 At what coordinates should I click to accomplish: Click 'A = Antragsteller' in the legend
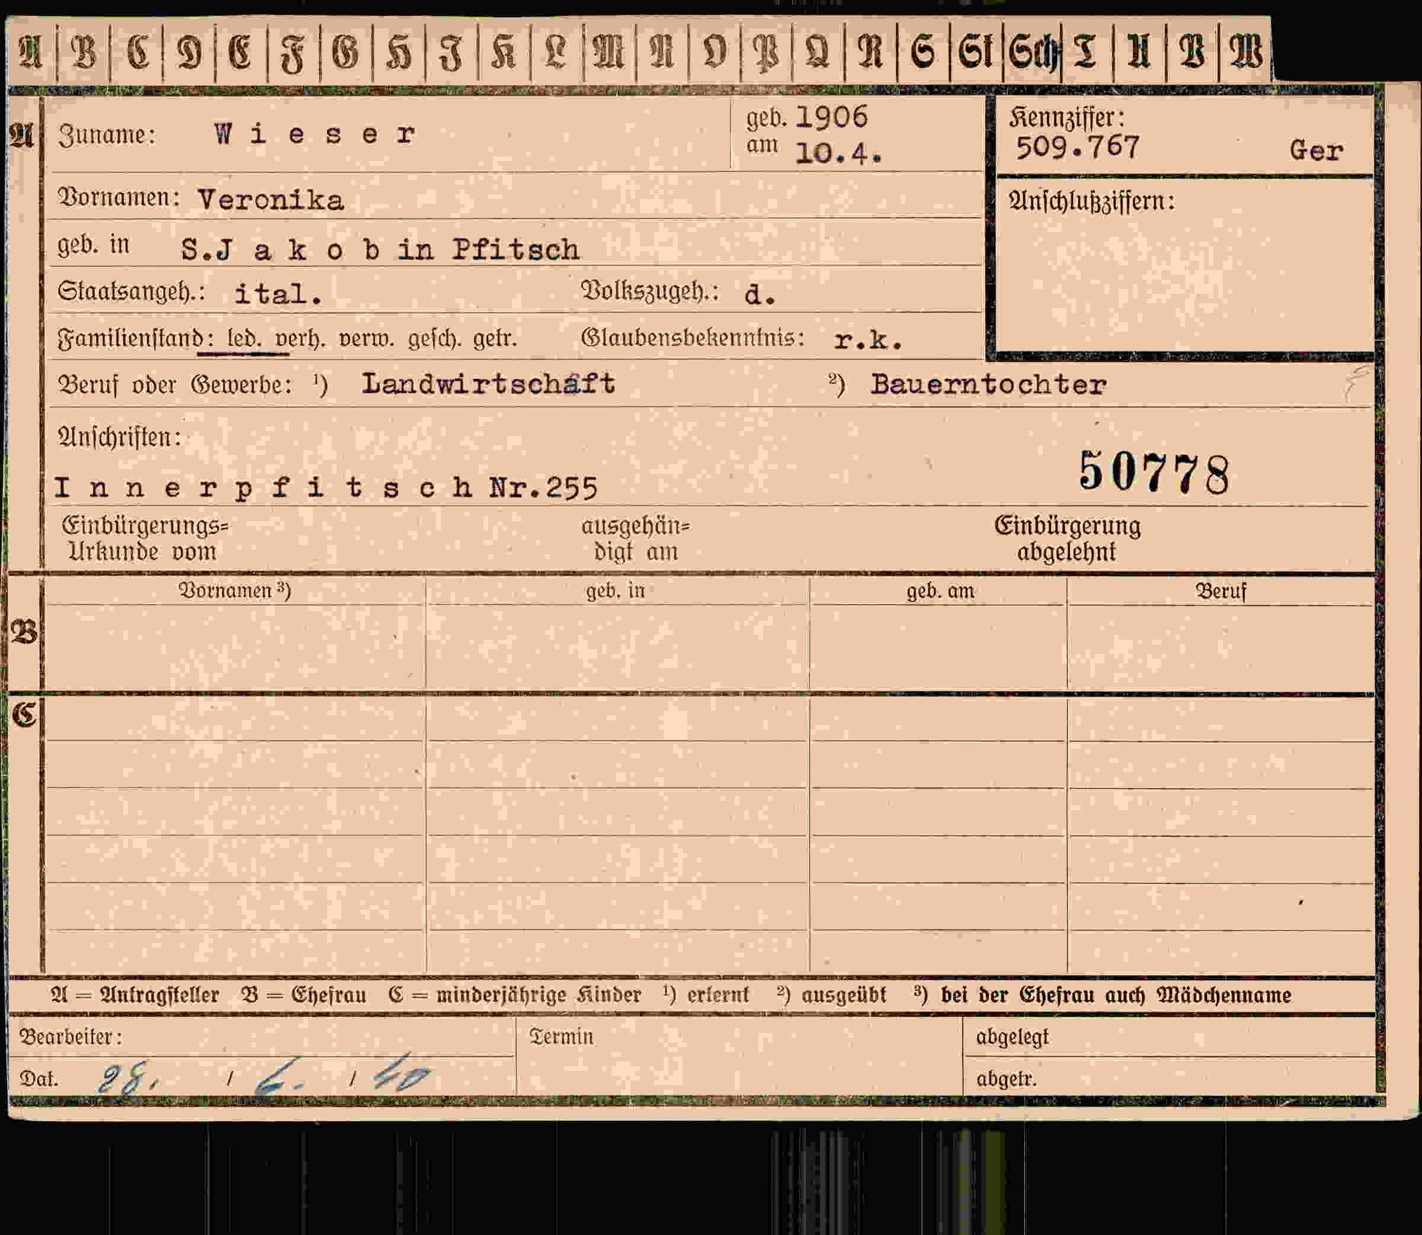134,995
